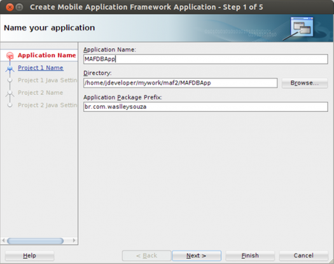
Task: Cancel the wizard
Action: pos(303,256)
